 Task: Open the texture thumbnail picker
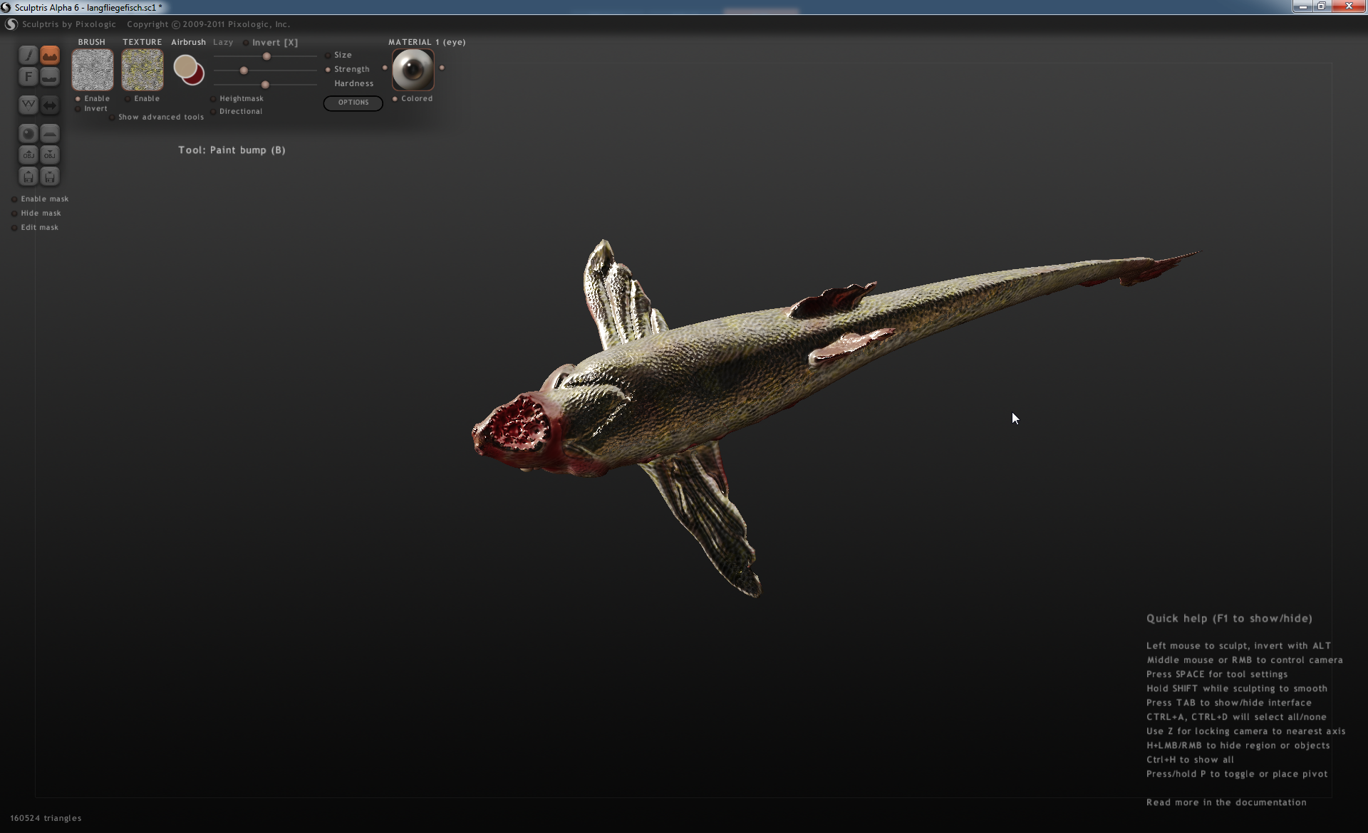(x=142, y=70)
